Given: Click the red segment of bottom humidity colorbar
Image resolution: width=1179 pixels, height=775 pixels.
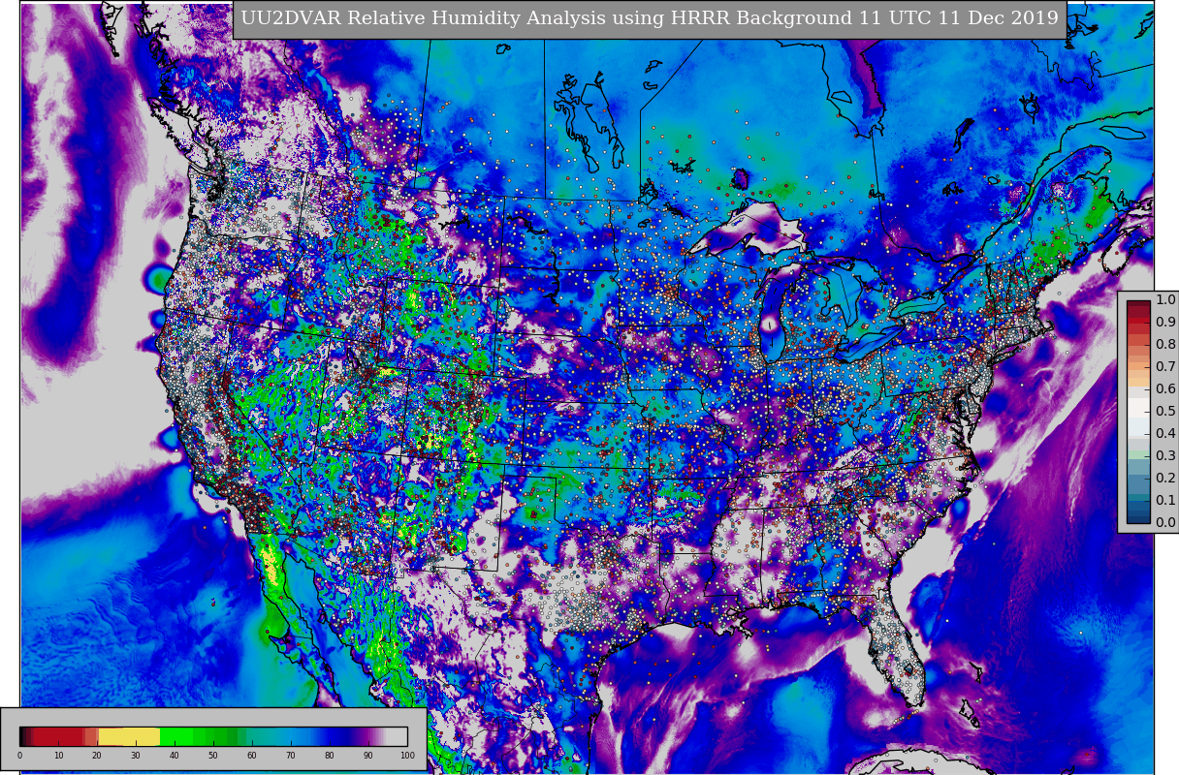Looking at the screenshot, I should pyautogui.click(x=58, y=736).
